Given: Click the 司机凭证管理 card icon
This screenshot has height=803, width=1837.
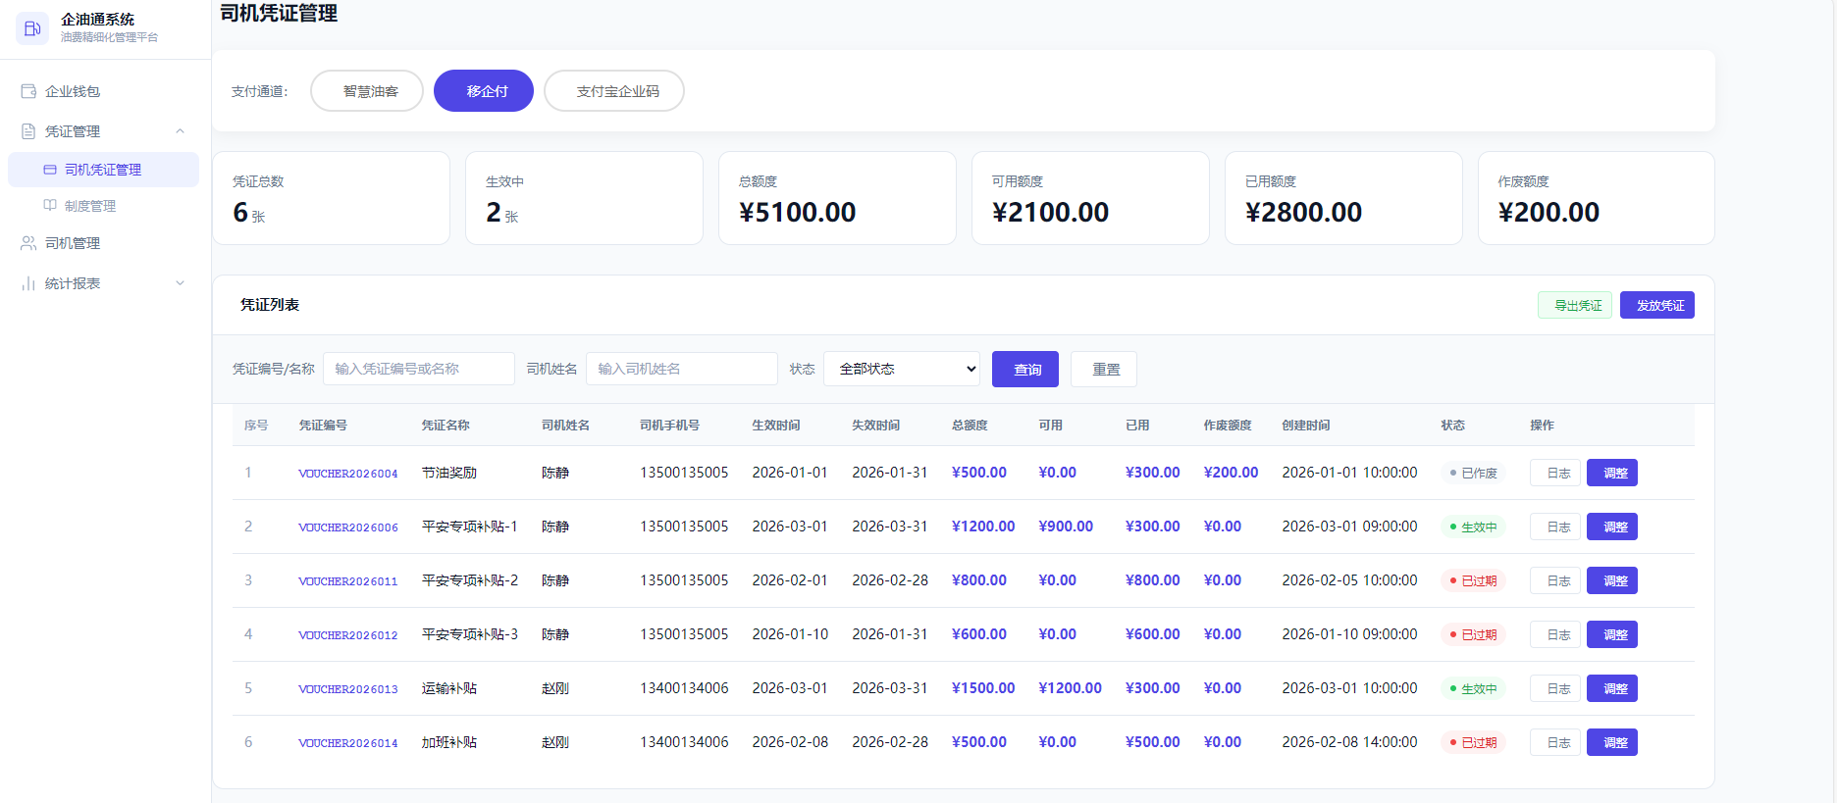Looking at the screenshot, I should (50, 170).
